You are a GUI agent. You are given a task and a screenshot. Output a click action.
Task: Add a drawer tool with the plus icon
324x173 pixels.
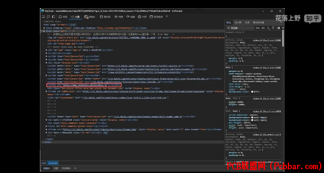75,168
